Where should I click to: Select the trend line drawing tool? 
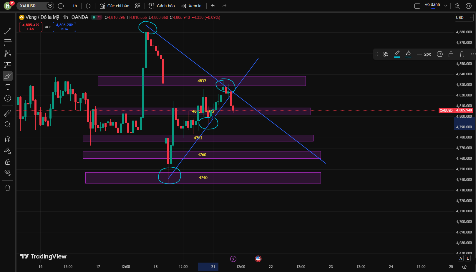coord(8,31)
